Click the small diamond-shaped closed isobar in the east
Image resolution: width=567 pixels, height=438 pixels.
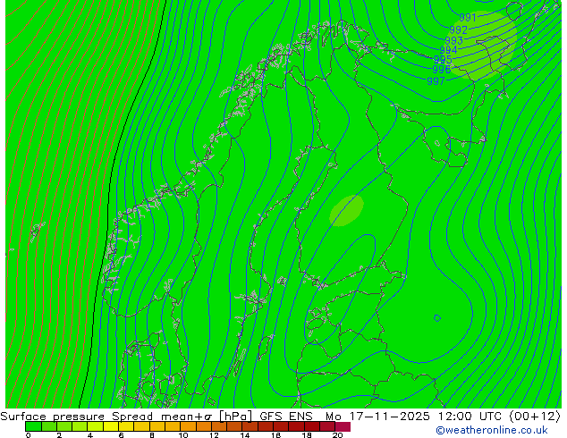437,318
